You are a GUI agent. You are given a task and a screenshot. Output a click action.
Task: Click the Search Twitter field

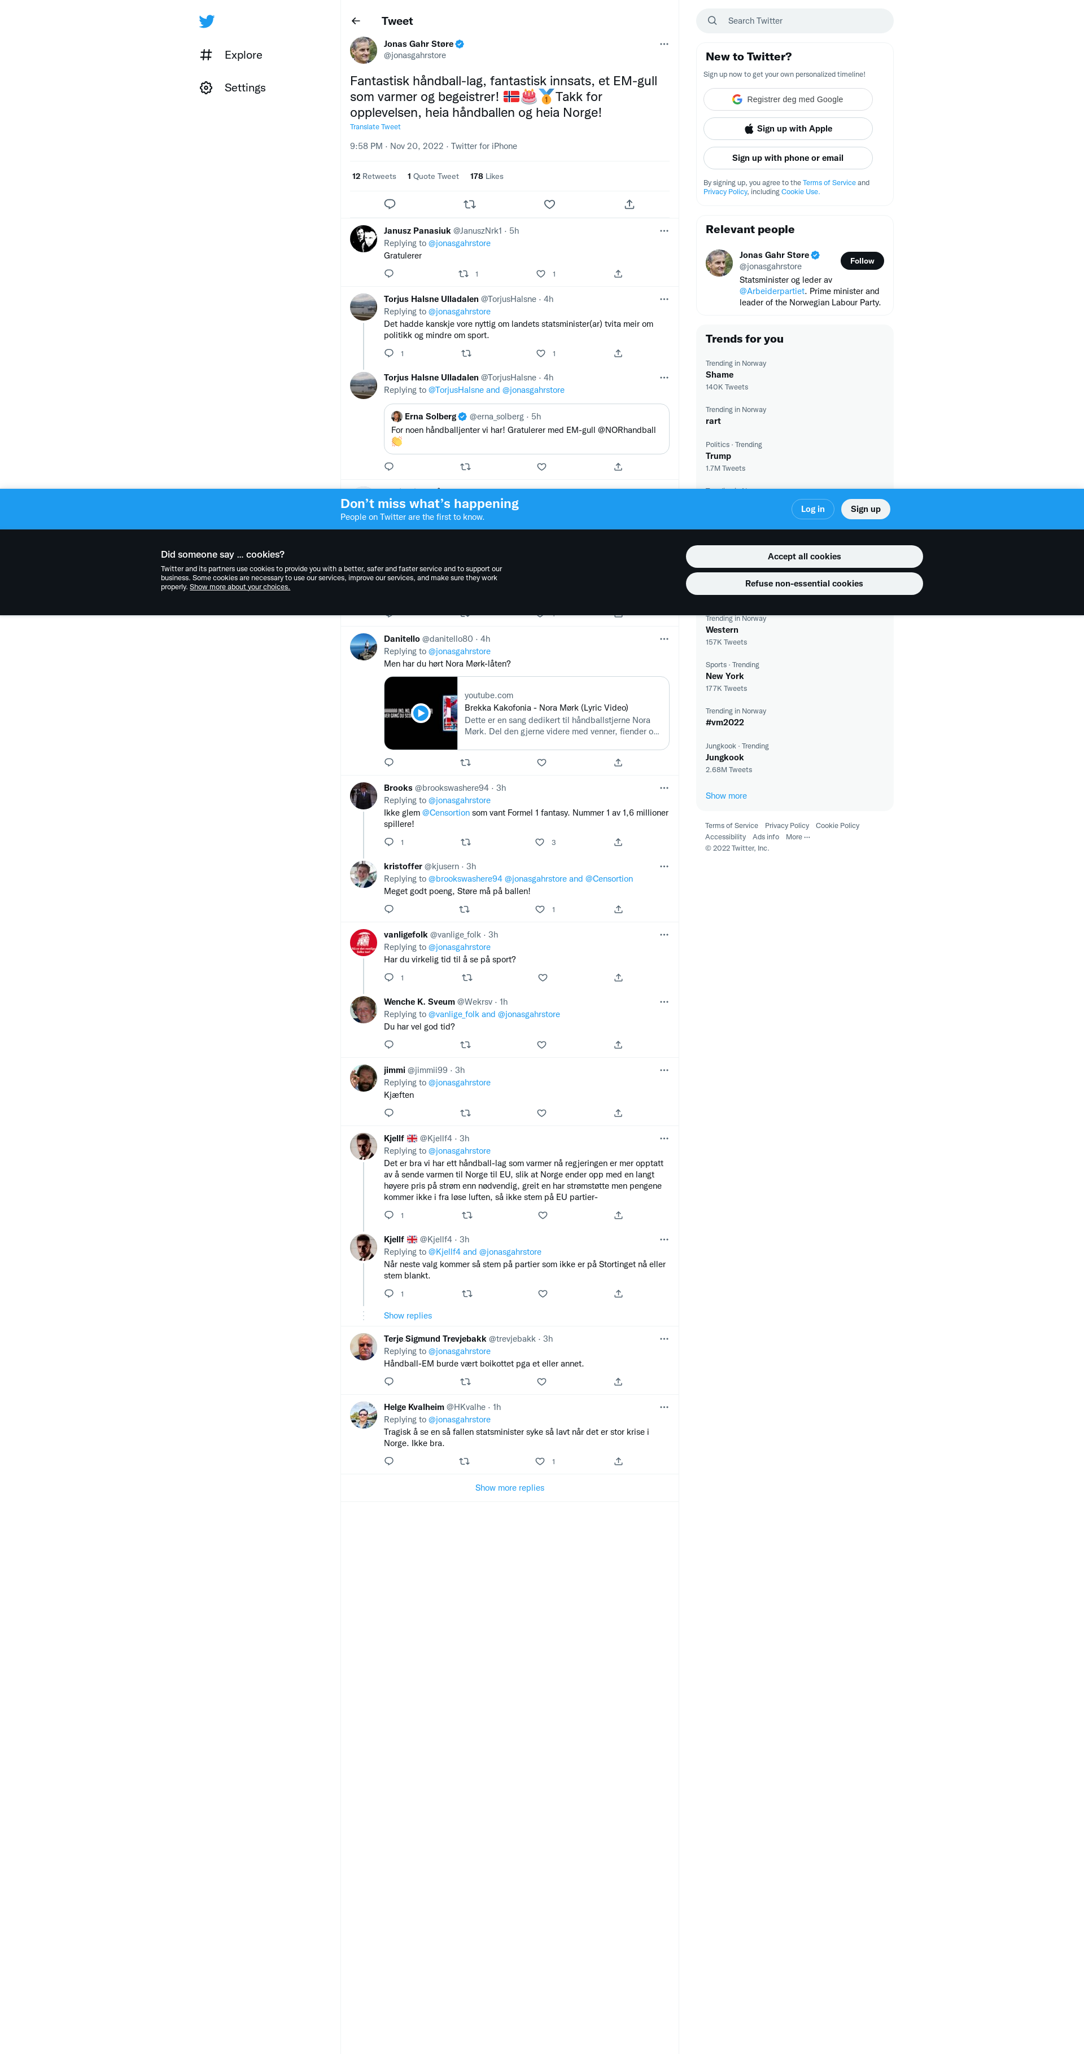tap(794, 21)
